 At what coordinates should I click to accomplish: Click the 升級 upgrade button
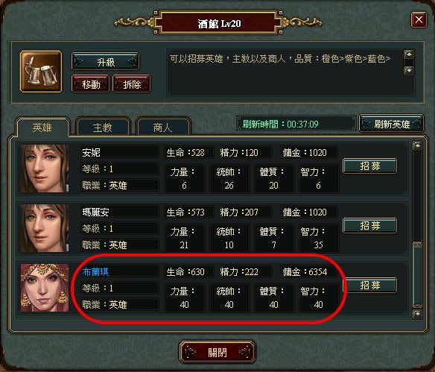coord(106,62)
